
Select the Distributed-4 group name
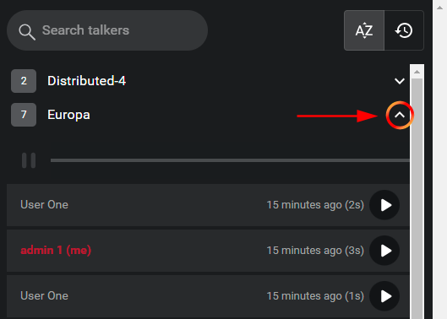[87, 81]
